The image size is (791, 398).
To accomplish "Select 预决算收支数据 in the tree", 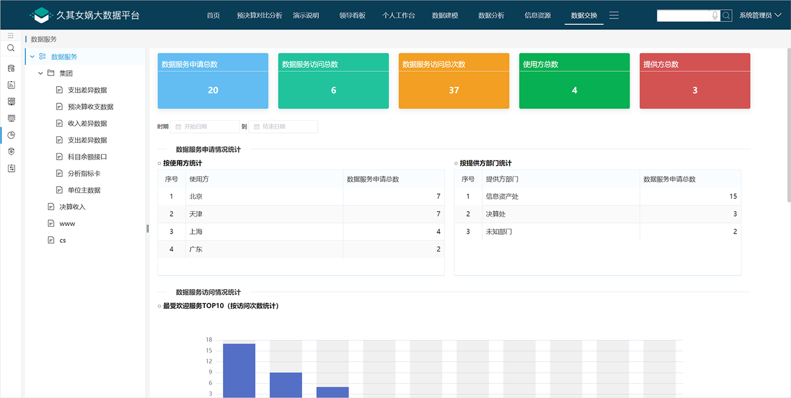I will coord(91,107).
